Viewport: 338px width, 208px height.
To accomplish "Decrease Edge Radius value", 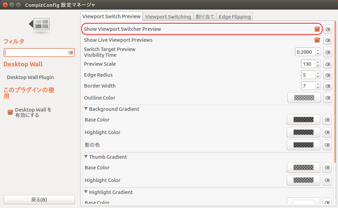I will click(x=318, y=77).
